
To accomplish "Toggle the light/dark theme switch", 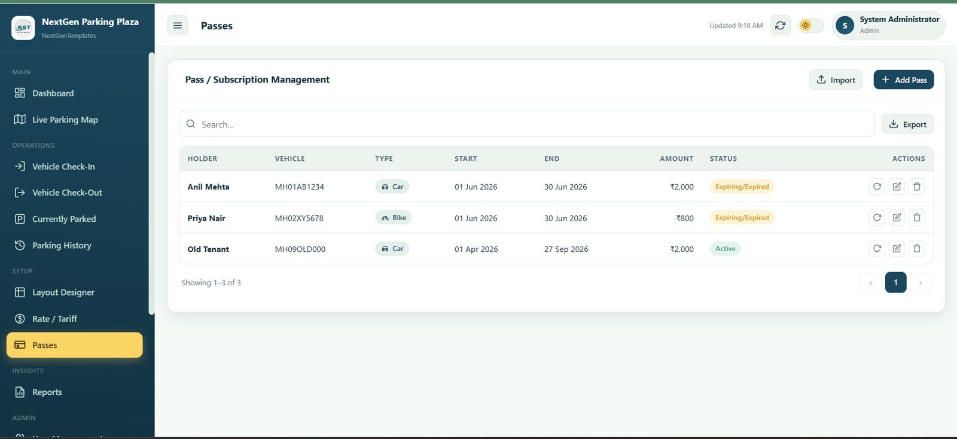I will click(x=811, y=25).
